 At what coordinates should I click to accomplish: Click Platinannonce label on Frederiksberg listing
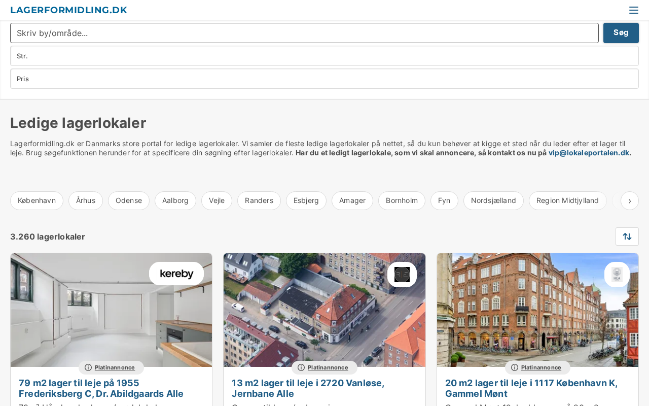pyautogui.click(x=115, y=367)
